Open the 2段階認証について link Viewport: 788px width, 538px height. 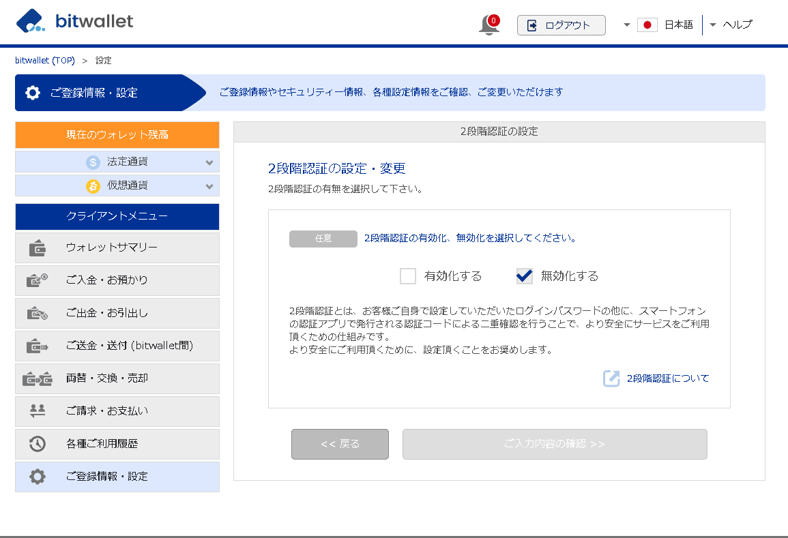667,378
